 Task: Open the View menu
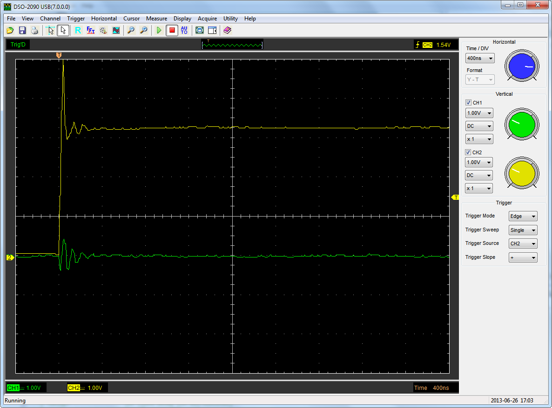click(27, 19)
